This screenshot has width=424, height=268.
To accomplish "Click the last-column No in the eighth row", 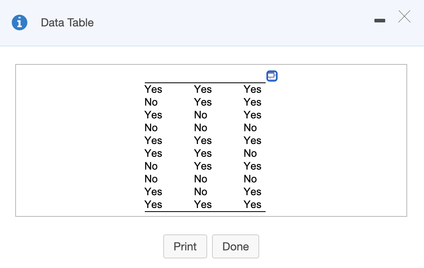I will point(250,179).
